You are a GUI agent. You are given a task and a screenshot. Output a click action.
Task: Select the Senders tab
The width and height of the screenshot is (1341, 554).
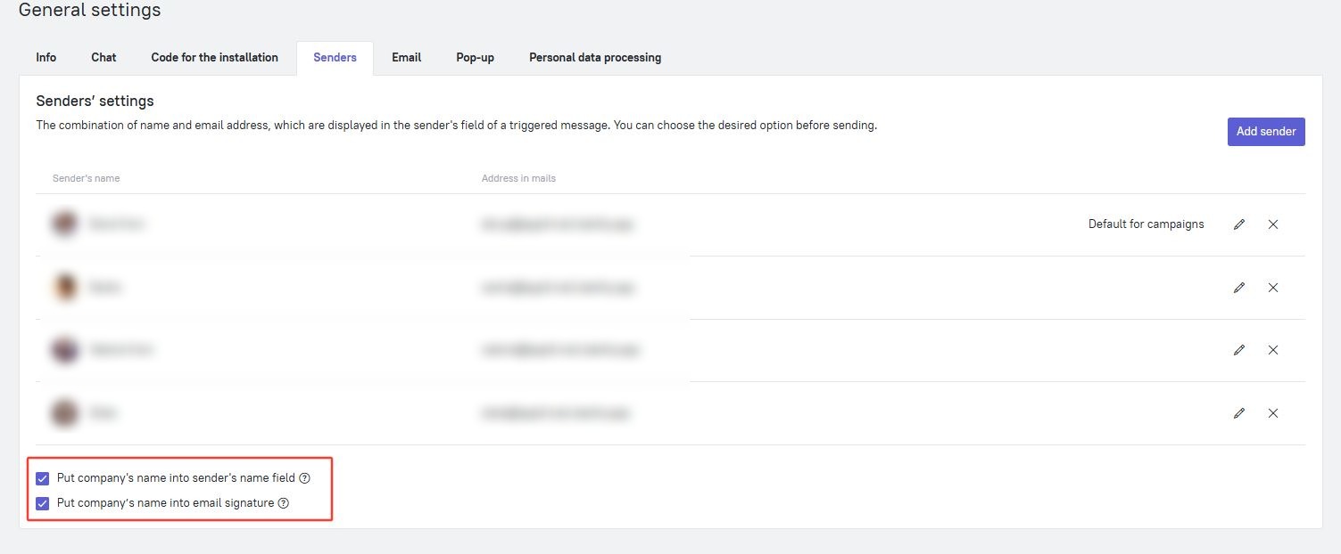point(335,57)
